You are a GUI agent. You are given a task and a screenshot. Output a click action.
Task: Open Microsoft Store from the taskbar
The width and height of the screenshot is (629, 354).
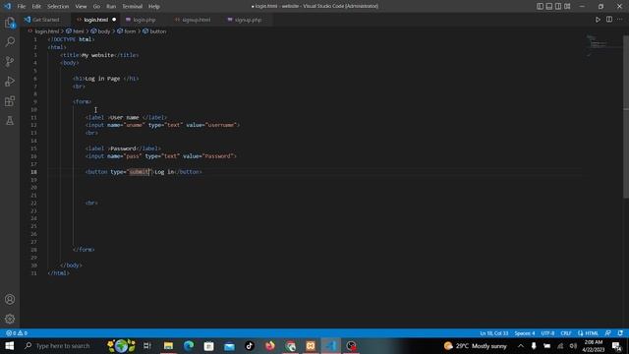pyautogui.click(x=209, y=345)
